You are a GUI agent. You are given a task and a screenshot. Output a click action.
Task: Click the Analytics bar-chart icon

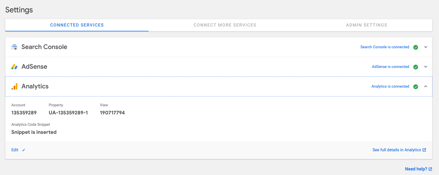click(x=14, y=86)
